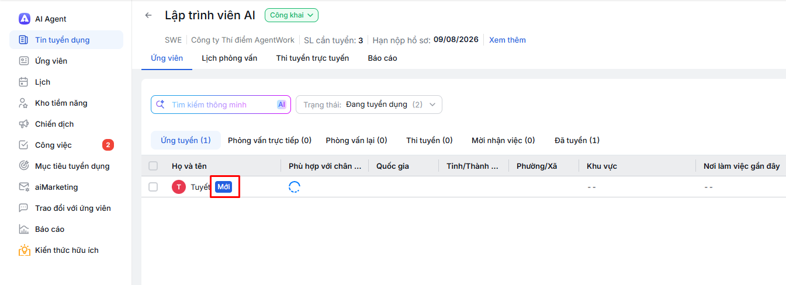Click the Phường/Xã column header

pos(537,166)
